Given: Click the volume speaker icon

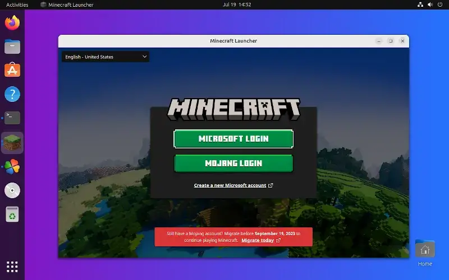Looking at the screenshot, I should (x=430, y=4).
